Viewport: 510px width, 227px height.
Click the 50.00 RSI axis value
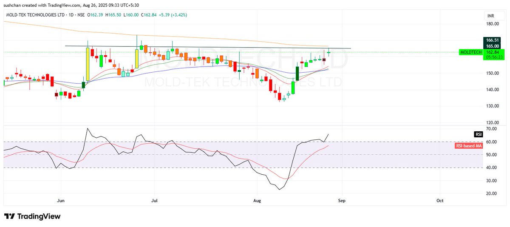click(x=492, y=155)
